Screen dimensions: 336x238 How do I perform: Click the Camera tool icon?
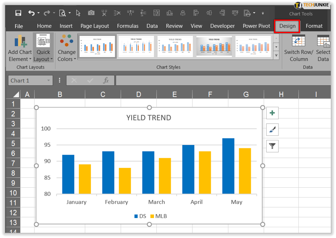[91, 13]
